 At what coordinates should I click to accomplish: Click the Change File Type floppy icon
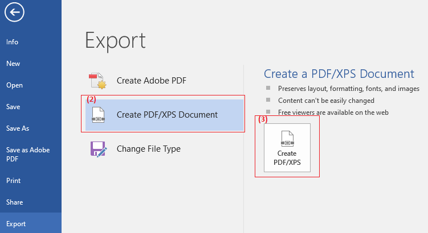tap(99, 149)
